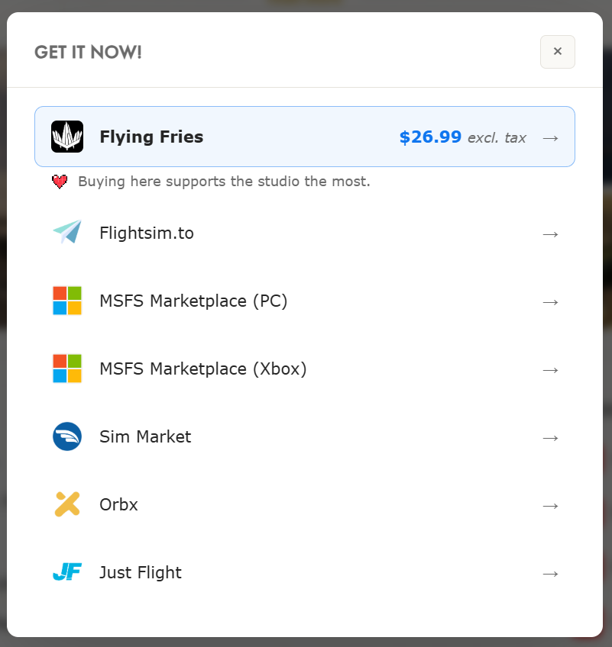
Task: Choose MSFS Marketplace (Xbox) option
Action: coord(305,369)
